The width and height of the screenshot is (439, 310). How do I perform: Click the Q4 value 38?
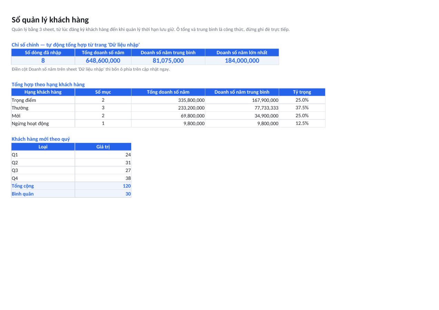point(103,178)
